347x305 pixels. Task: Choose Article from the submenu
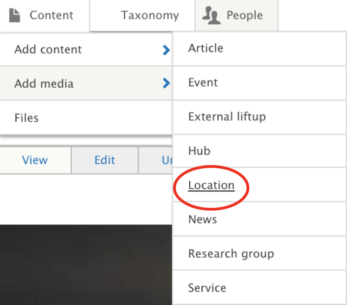(x=206, y=48)
